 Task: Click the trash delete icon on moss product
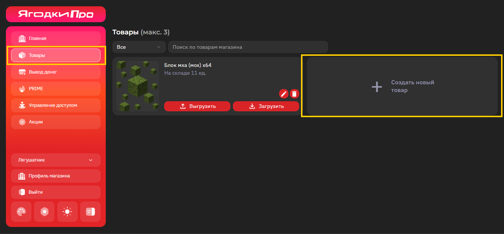294,94
